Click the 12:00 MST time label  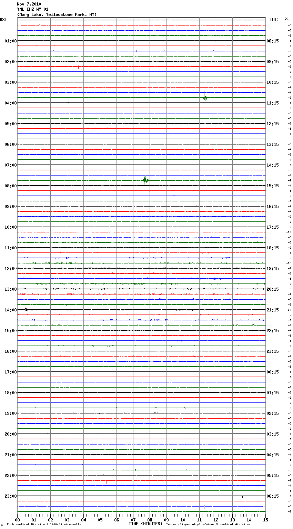click(x=11, y=269)
